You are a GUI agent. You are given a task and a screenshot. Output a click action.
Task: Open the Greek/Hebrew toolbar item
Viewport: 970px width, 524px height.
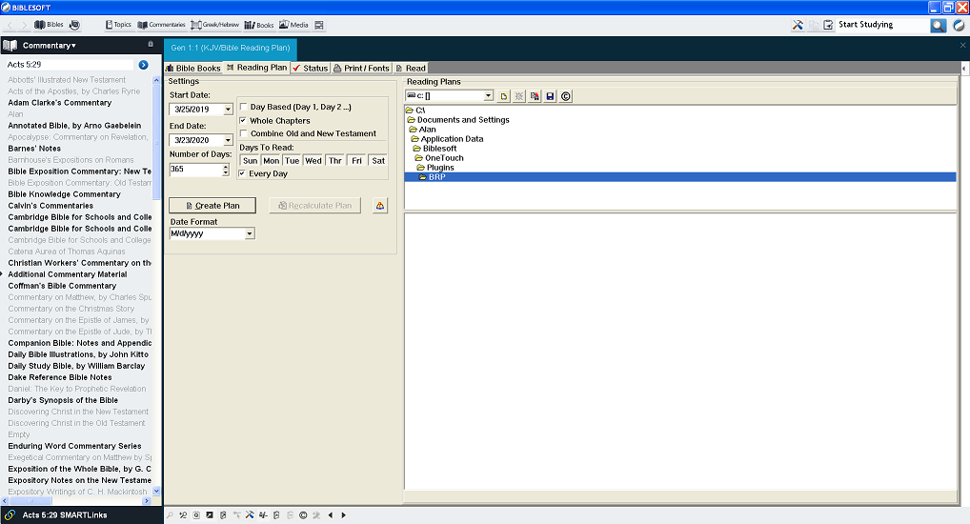click(x=214, y=25)
